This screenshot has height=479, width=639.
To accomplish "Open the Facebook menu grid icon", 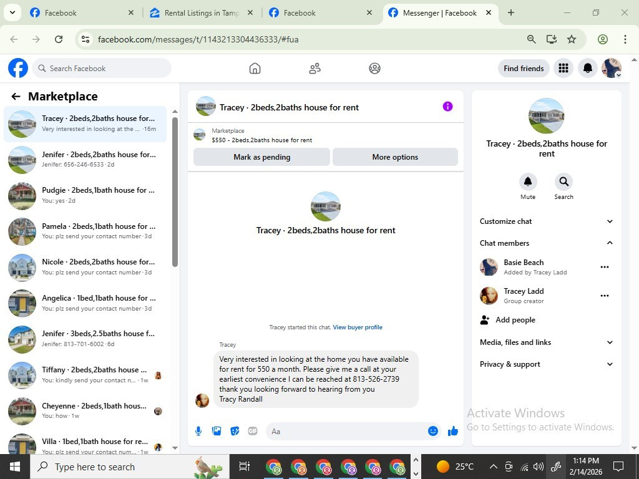I will [563, 68].
